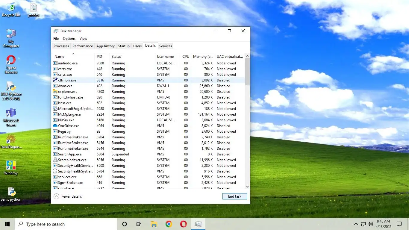This screenshot has width=409, height=230.
Task: Open the Options menu
Action: pos(69,39)
